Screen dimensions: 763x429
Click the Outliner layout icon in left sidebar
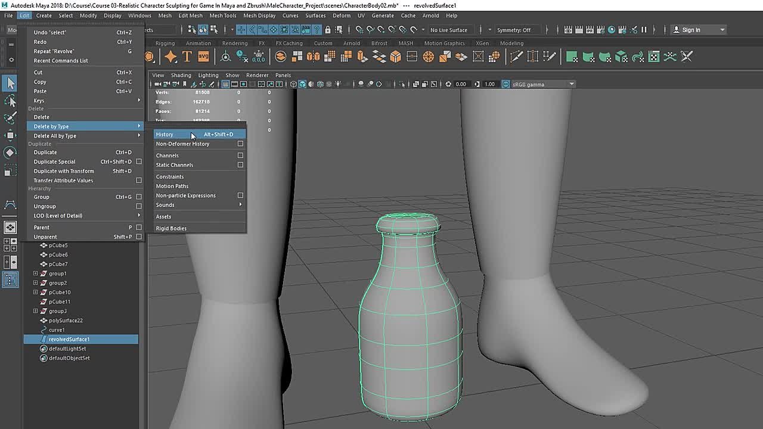click(x=10, y=279)
